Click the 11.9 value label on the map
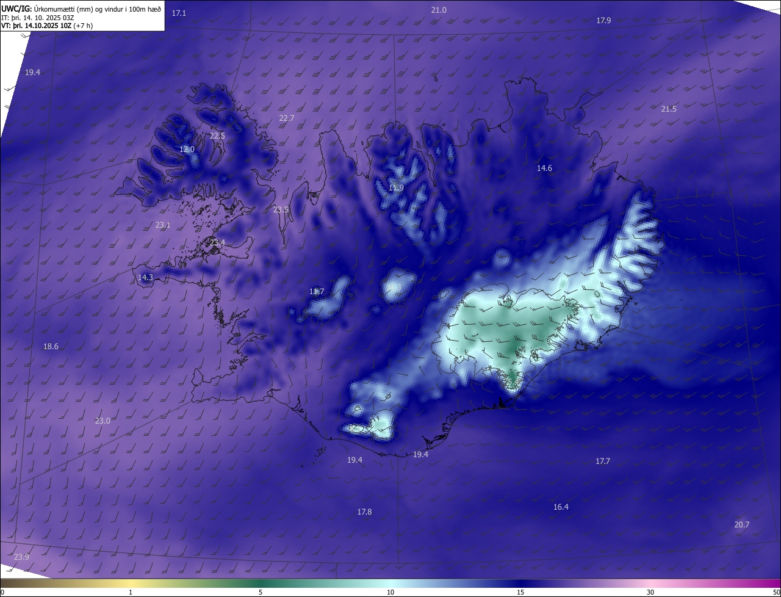The height and width of the screenshot is (597, 781). (x=396, y=187)
